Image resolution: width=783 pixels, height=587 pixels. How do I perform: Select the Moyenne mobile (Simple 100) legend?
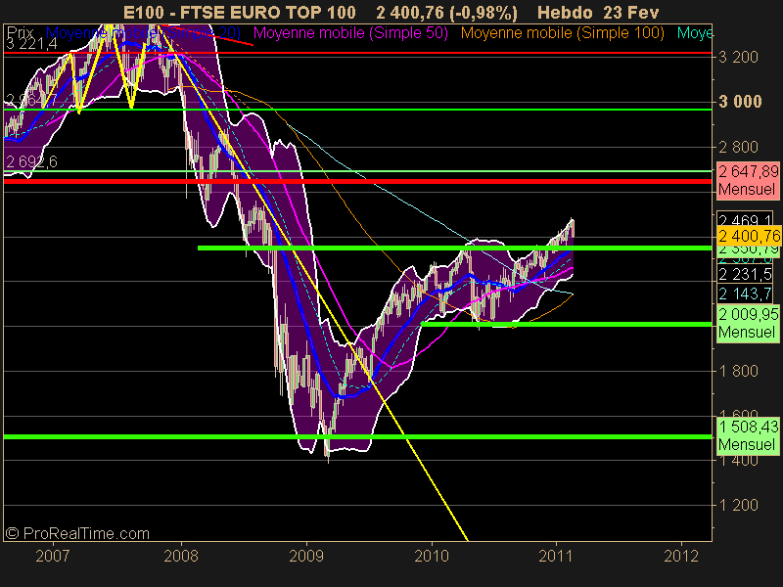coord(563,33)
